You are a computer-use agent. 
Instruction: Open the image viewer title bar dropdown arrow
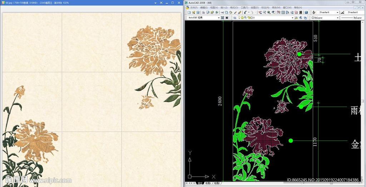tap(156, 3)
